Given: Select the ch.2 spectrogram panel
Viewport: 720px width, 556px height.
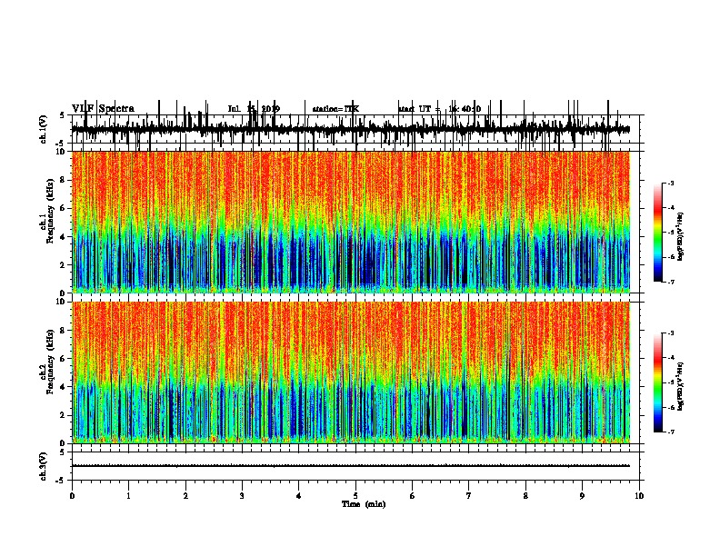Looking at the screenshot, I should point(351,372).
